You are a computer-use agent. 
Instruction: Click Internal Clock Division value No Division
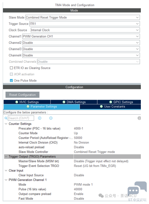point(81,143)
